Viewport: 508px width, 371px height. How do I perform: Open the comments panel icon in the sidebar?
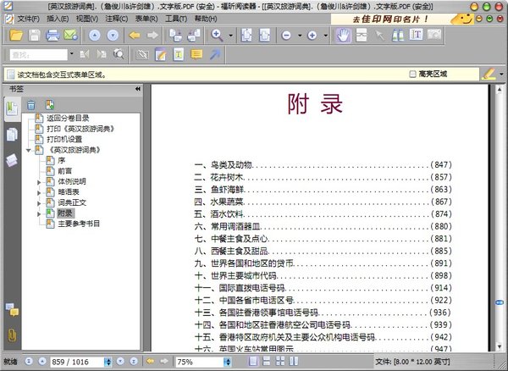point(12,310)
